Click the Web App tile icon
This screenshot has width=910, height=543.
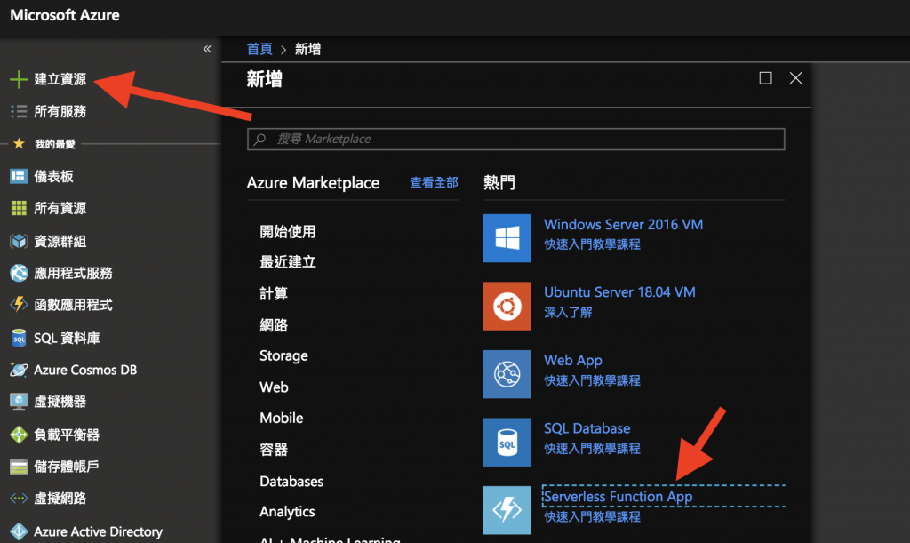coord(507,373)
